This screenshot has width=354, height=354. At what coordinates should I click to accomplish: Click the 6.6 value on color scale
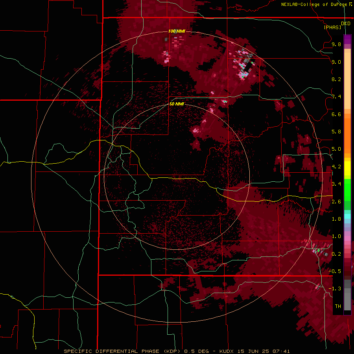tap(336, 114)
